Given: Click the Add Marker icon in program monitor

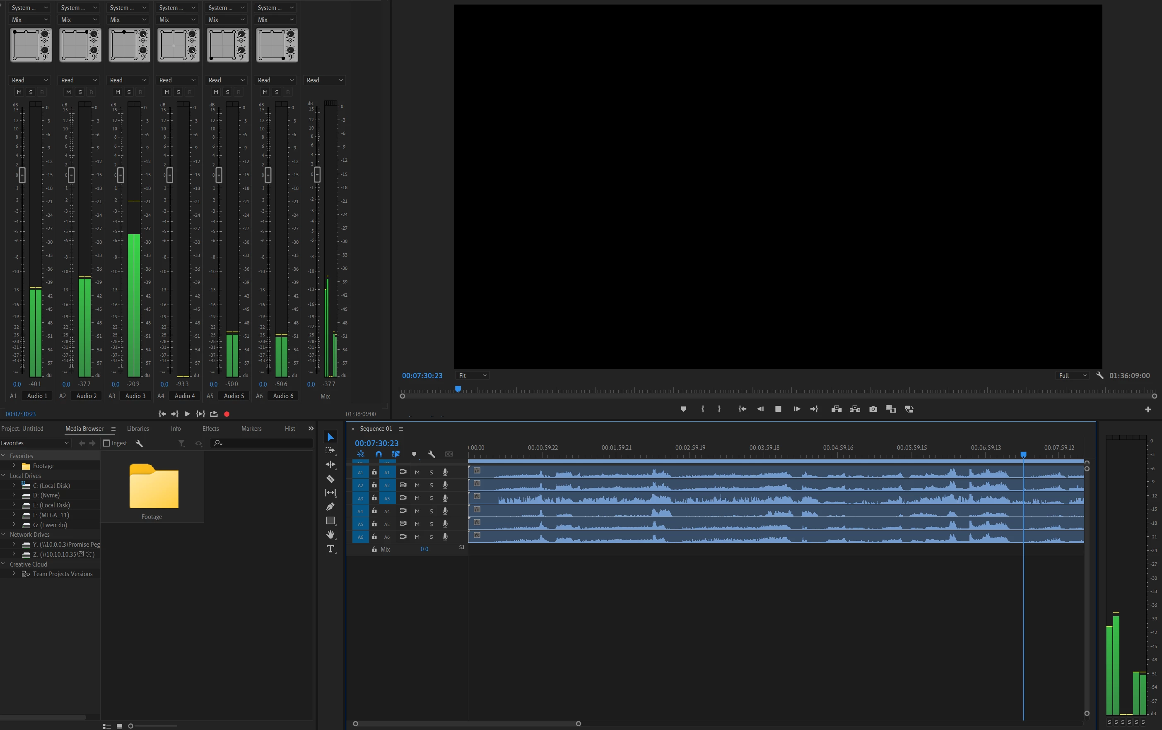Looking at the screenshot, I should [683, 409].
